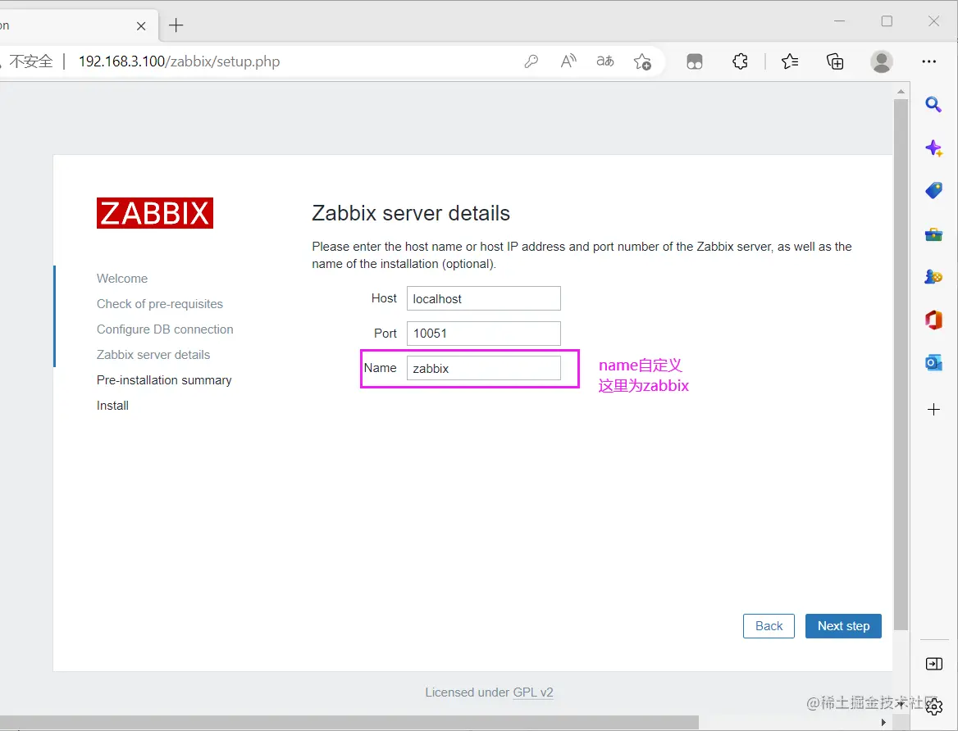The width and height of the screenshot is (958, 731).
Task: Add a sidebar app with plus icon
Action: pos(933,409)
